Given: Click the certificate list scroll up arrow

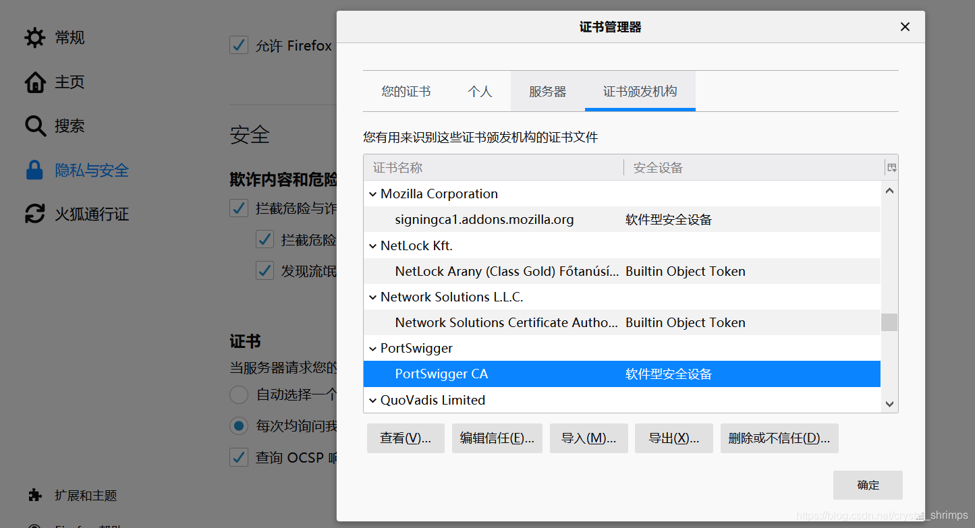Looking at the screenshot, I should click(x=889, y=191).
